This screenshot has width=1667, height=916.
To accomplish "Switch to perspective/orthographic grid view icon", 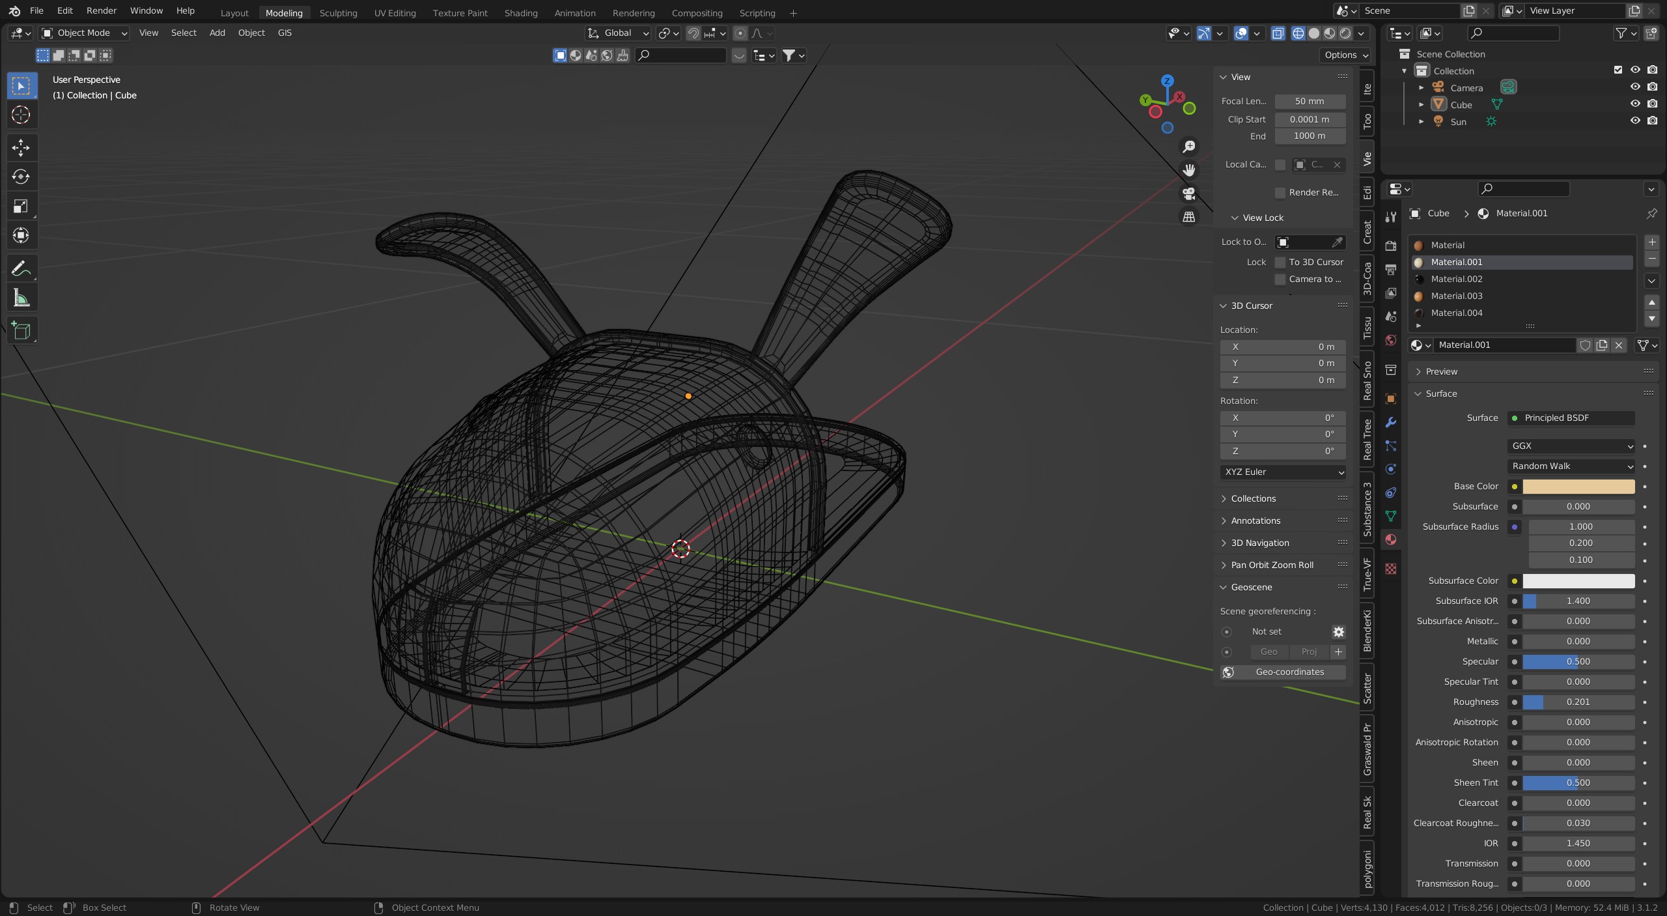I will click(x=1188, y=217).
